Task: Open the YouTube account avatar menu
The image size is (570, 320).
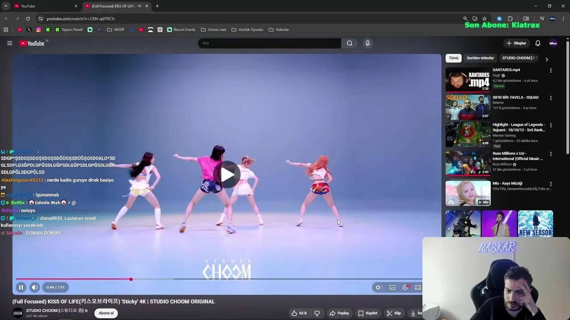Action: click(553, 43)
